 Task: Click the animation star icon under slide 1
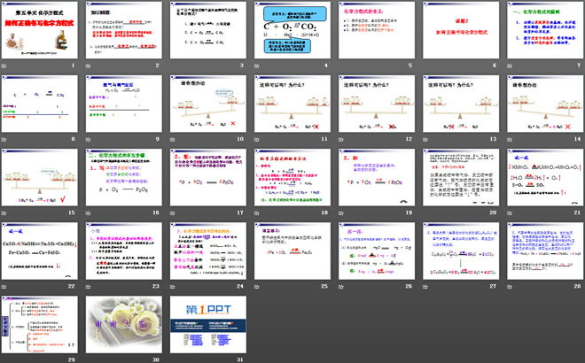(x=4, y=66)
